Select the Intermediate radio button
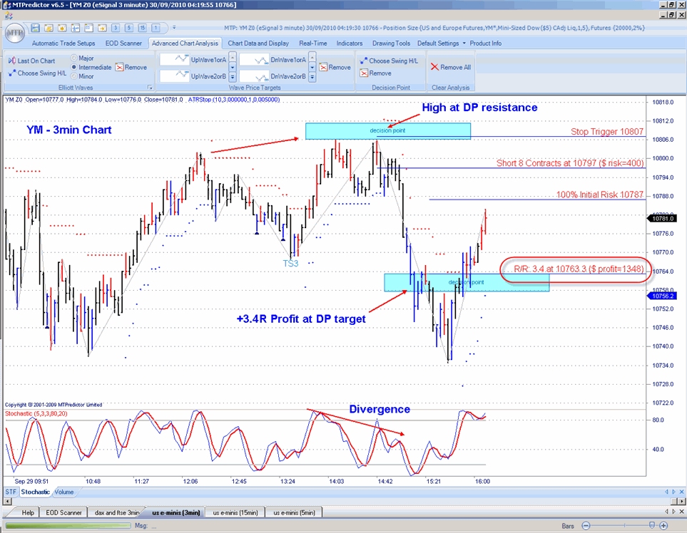This screenshot has height=533, width=687. pyautogui.click(x=74, y=68)
